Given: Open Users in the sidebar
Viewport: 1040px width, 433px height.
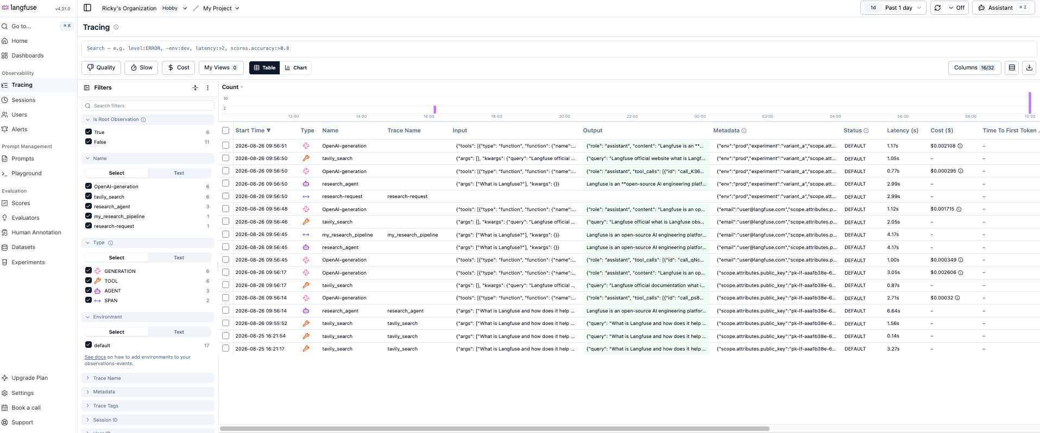Looking at the screenshot, I should point(19,114).
